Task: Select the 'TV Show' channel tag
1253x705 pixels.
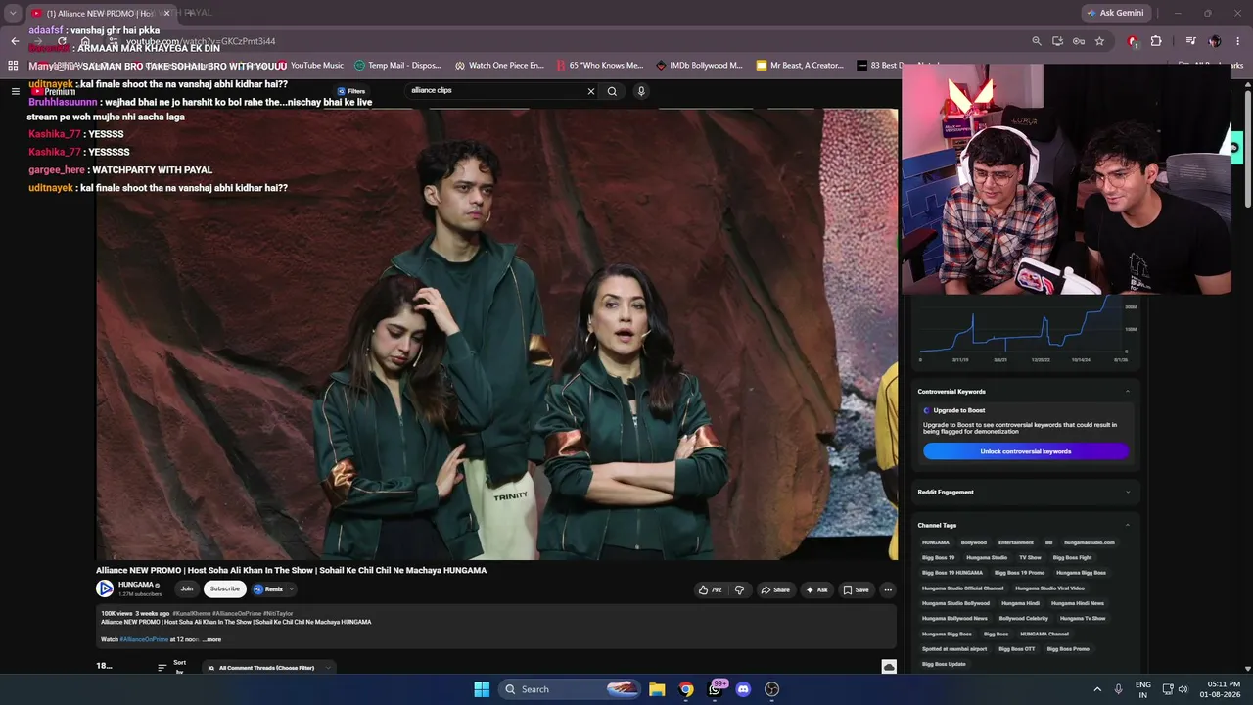Action: click(x=1030, y=558)
